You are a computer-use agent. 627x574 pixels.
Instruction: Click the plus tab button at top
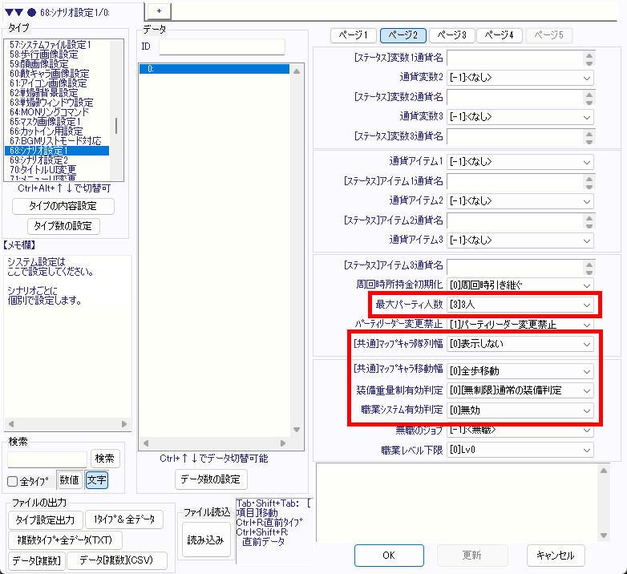click(158, 10)
